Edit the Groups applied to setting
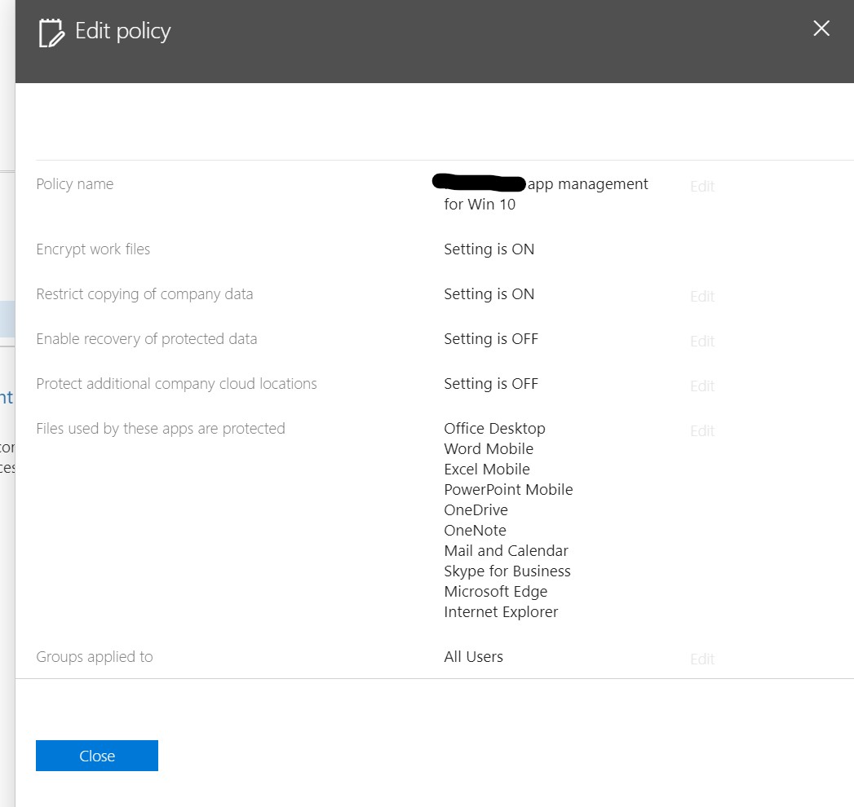This screenshot has height=807, width=854. [x=702, y=659]
